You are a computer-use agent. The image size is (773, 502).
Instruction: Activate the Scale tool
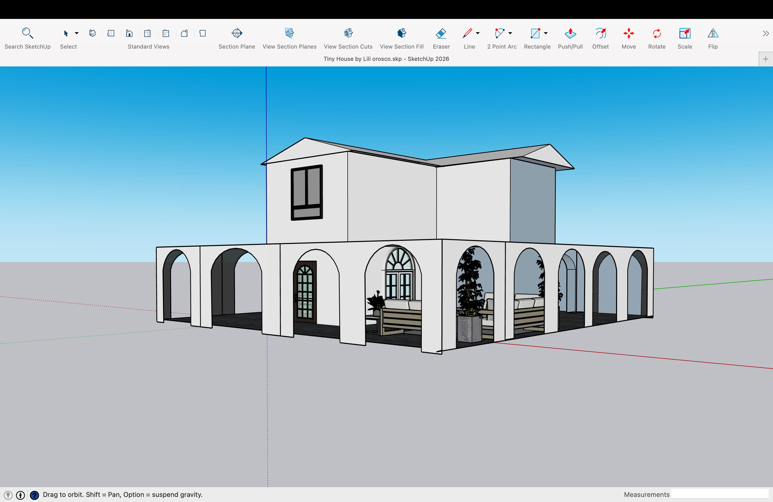click(x=685, y=33)
